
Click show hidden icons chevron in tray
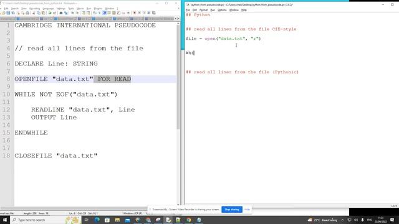pyautogui.click(x=343, y=220)
